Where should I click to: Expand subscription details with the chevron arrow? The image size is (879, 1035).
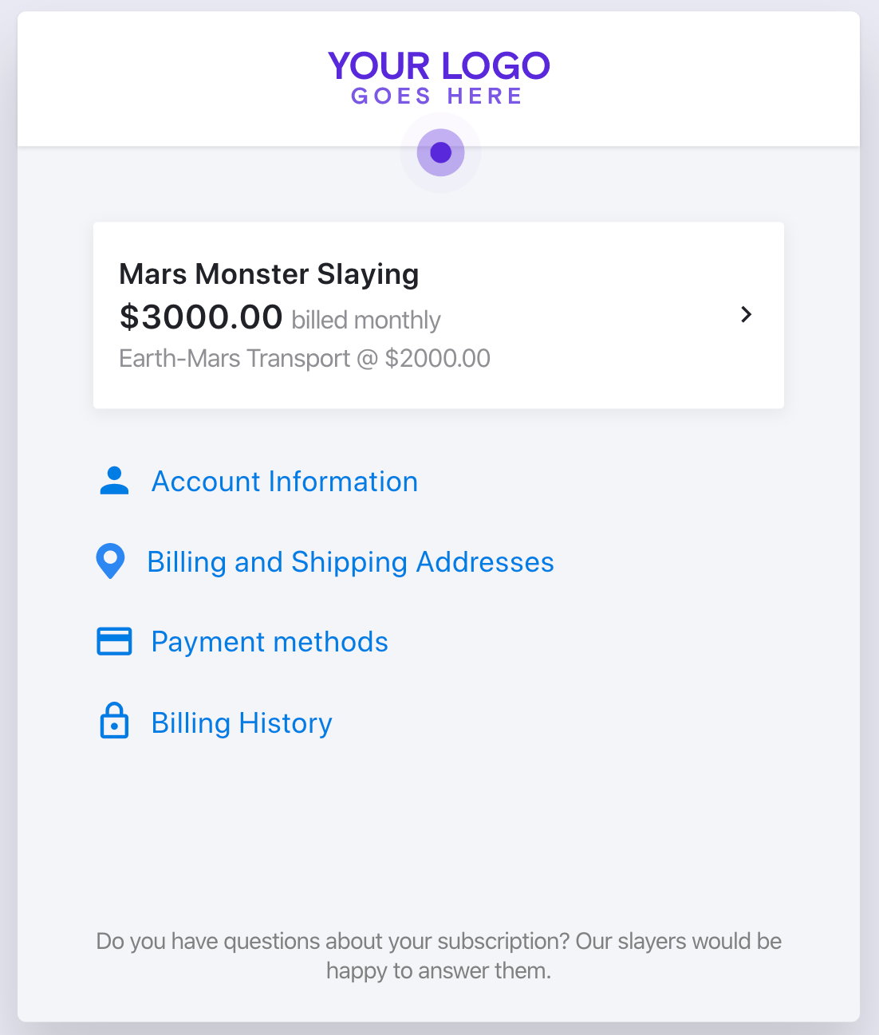point(746,314)
